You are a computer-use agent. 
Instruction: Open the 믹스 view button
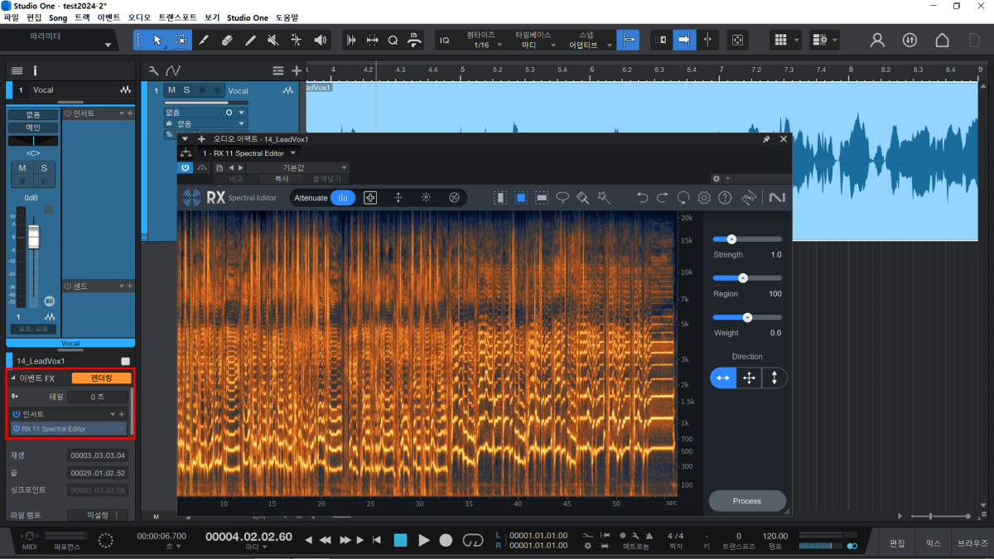click(933, 543)
